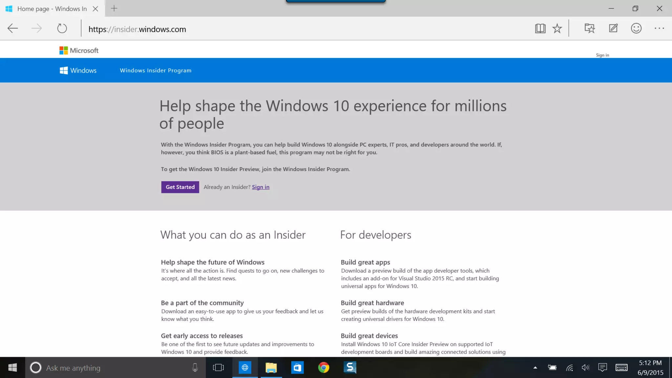This screenshot has height=378, width=672.
Task: Close the Home page tab
Action: pos(95,9)
